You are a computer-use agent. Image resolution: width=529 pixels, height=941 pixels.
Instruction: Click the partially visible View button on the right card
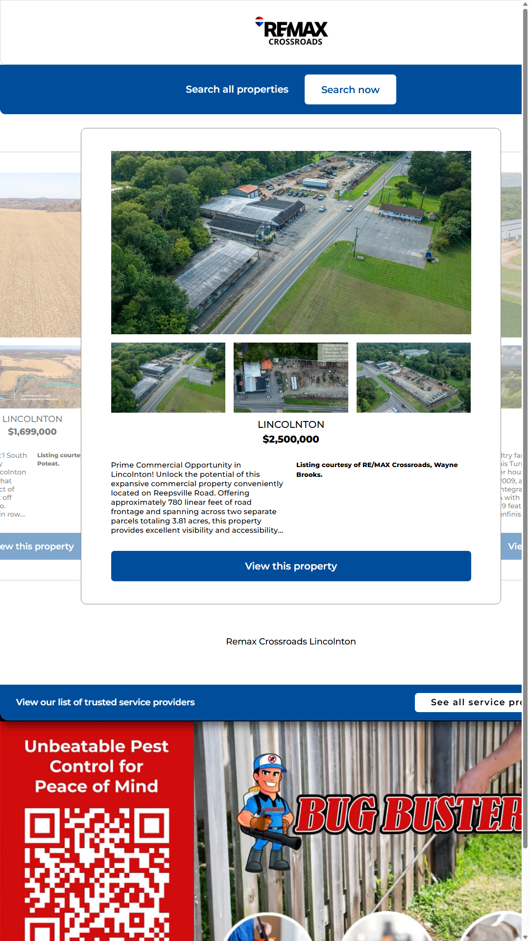point(512,546)
